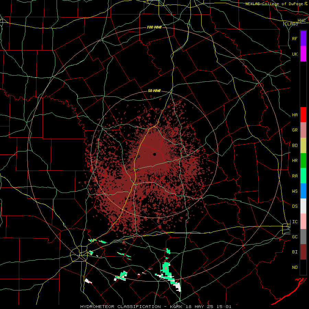
Task: Click the UK magenta legend swatch
Action: [303, 54]
